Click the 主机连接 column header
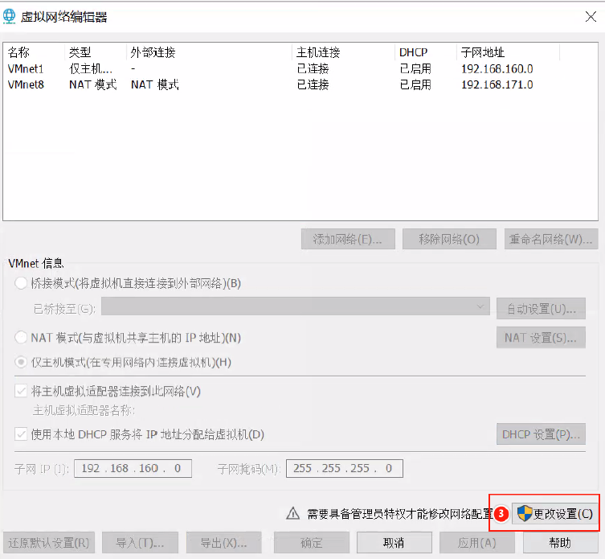Image resolution: width=605 pixels, height=559 pixels. click(318, 52)
